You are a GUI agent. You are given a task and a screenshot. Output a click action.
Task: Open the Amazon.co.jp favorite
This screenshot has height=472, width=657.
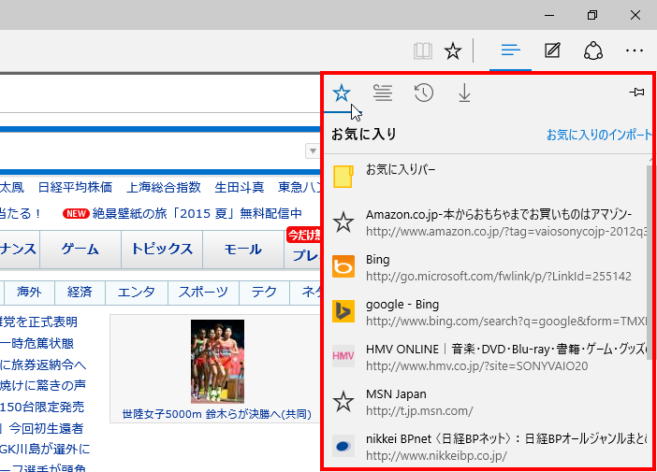[487, 222]
